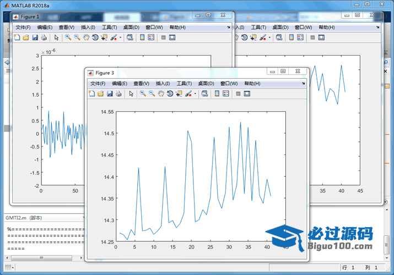Screen dimensions: 394x275
Task: Toggle Edit Plot arrow in Figure 3
Action: point(131,94)
